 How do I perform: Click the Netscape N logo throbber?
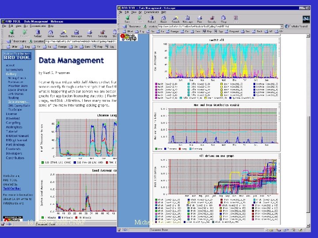pyautogui.click(x=306, y=19)
